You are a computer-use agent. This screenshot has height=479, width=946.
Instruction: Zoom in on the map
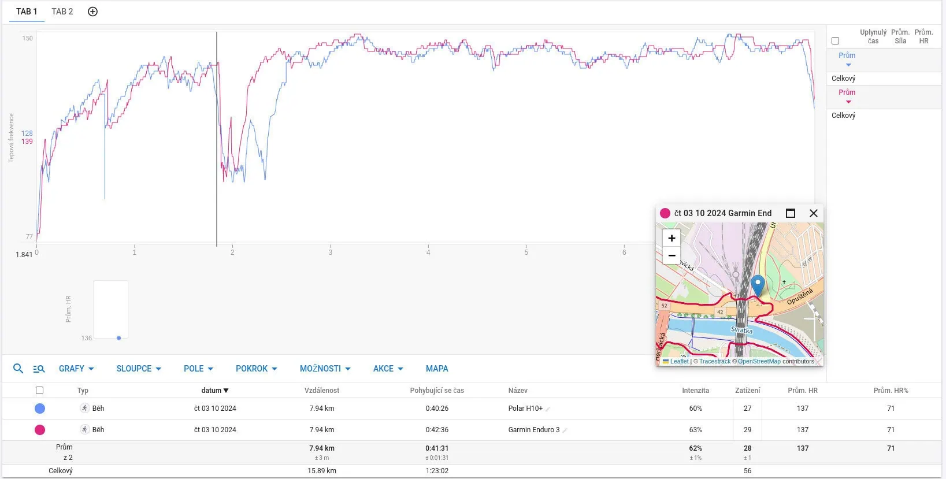click(672, 238)
